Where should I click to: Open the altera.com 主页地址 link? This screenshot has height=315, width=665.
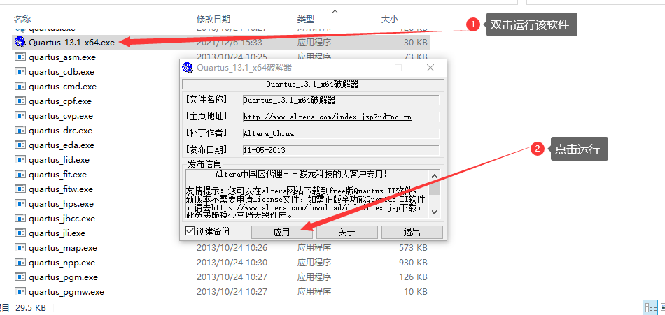click(327, 117)
